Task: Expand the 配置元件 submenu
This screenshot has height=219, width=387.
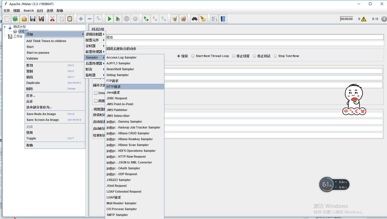Action: pyautogui.click(x=95, y=40)
